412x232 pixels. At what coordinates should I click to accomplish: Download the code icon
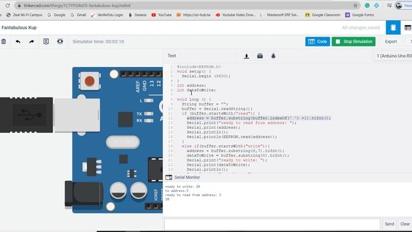pyautogui.click(x=247, y=56)
